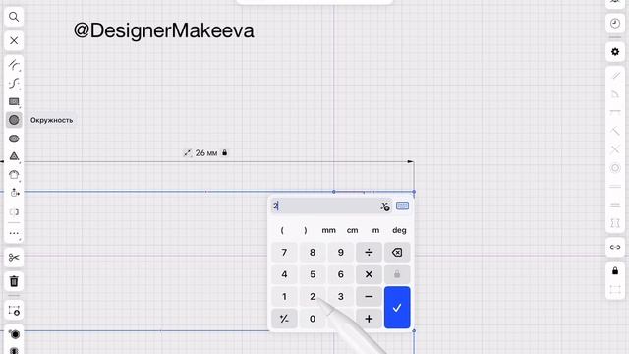Open the search tool
The image size is (629, 354).
coord(14,17)
